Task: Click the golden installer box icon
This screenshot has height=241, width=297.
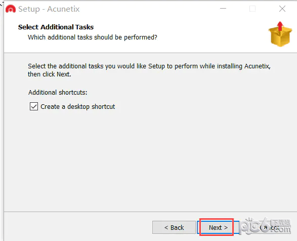Action: (x=280, y=34)
